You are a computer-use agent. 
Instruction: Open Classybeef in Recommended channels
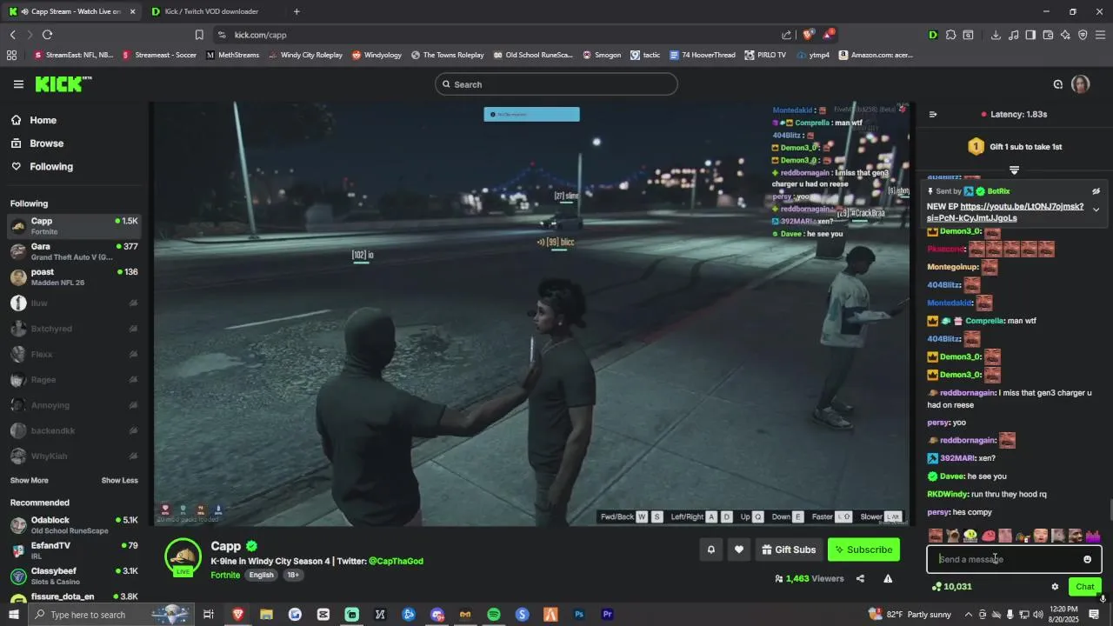click(x=74, y=576)
